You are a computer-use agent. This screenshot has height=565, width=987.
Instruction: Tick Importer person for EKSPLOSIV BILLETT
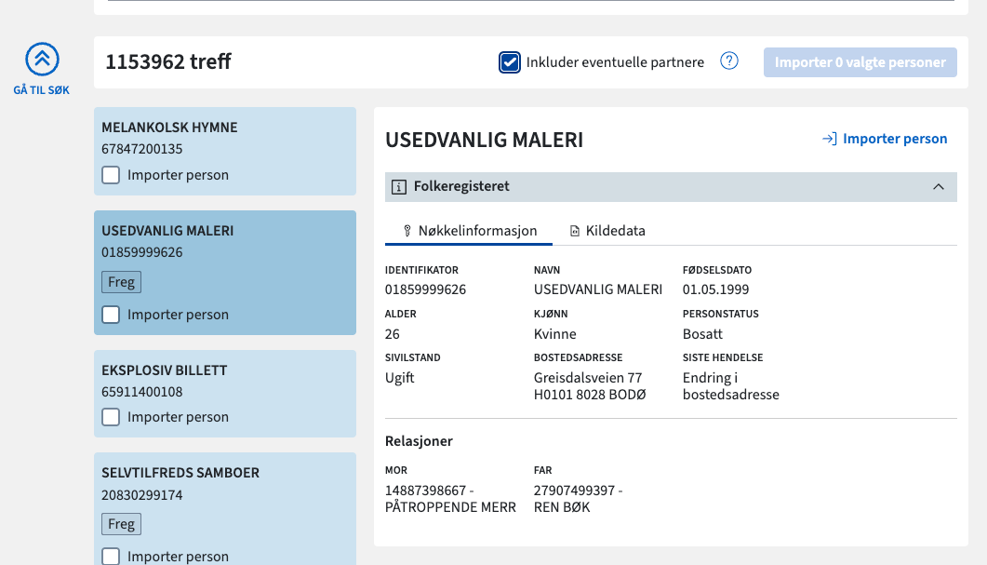111,417
